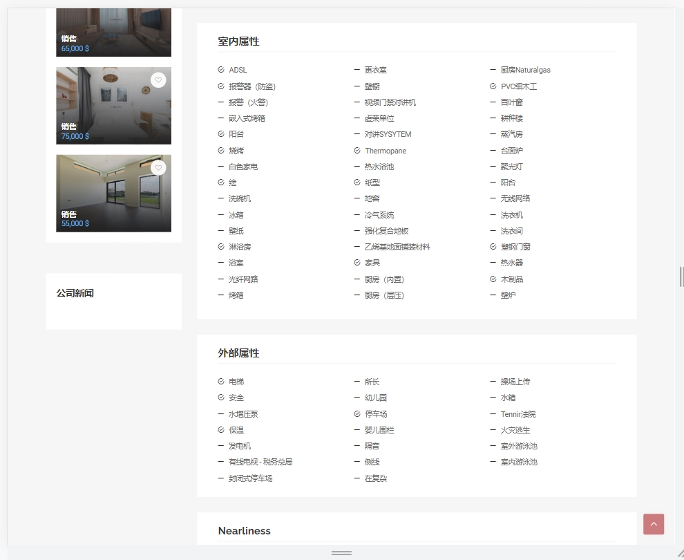Image resolution: width=684 pixels, height=560 pixels.
Task: Click the 视频门禁对讲机 feature text
Action: coord(390,102)
